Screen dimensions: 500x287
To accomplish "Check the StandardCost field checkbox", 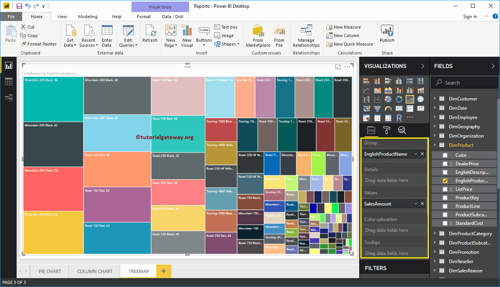I will tap(445, 223).
